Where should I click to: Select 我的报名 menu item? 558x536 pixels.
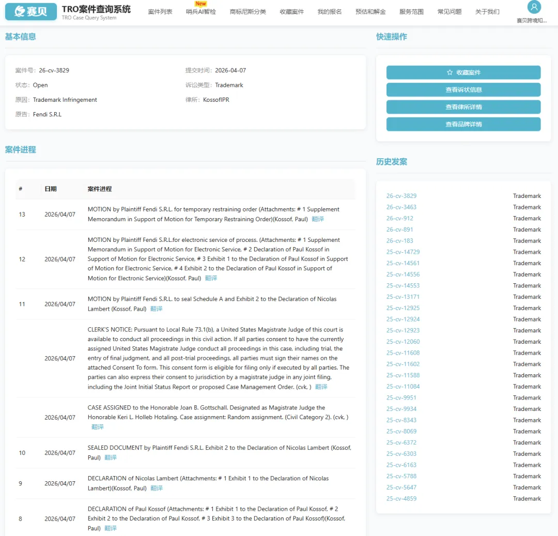click(330, 12)
